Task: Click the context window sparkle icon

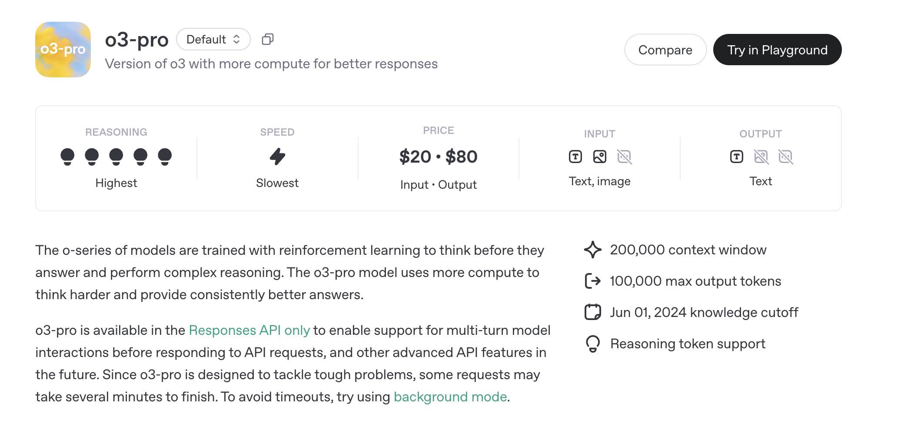Action: pos(593,250)
